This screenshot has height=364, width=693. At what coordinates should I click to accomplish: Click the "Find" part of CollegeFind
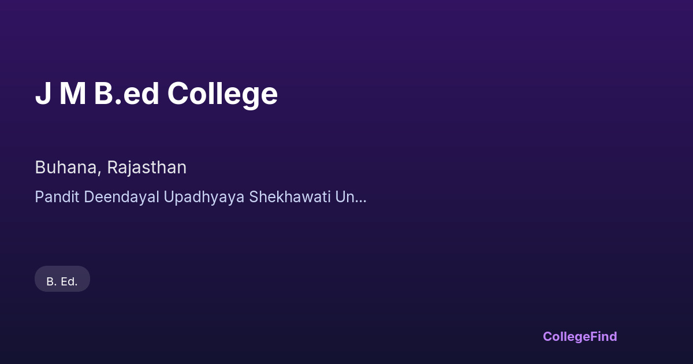click(604, 336)
